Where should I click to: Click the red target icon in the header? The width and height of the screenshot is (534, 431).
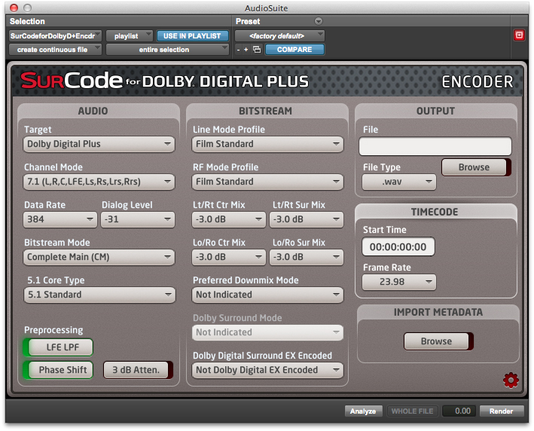point(519,35)
